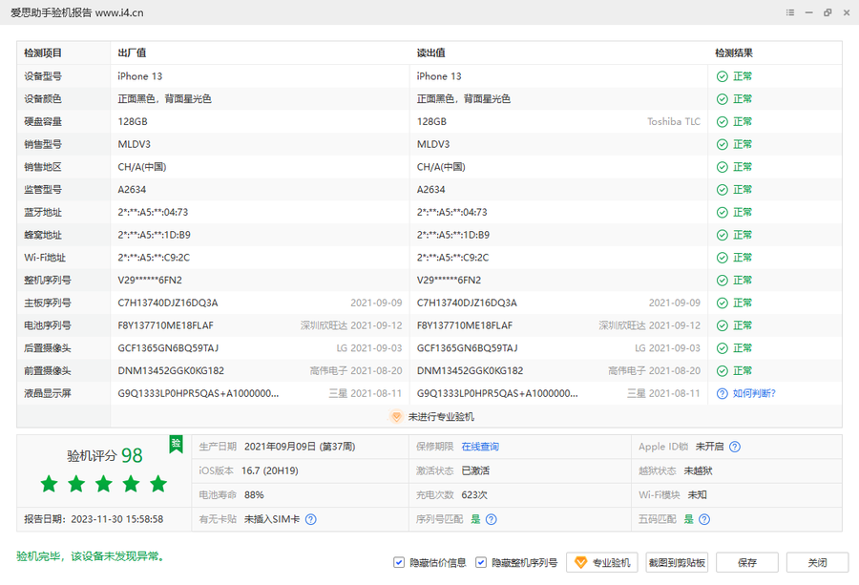
Task: Click the green check icon for 蜂窝地址
Action: pos(723,235)
